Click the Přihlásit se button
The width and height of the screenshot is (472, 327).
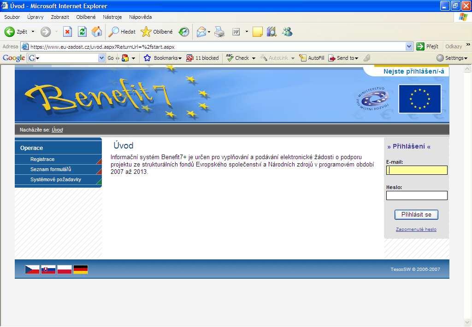point(416,214)
